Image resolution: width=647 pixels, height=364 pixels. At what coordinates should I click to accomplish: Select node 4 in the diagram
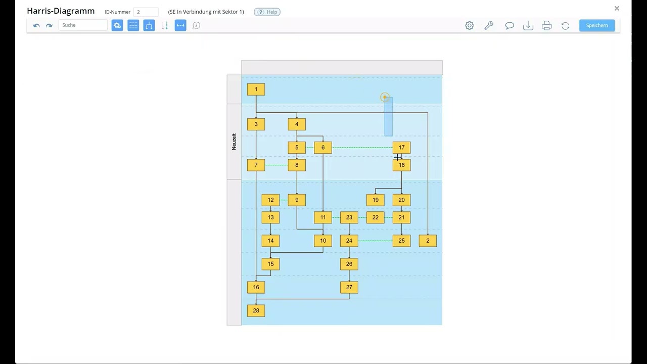297,124
